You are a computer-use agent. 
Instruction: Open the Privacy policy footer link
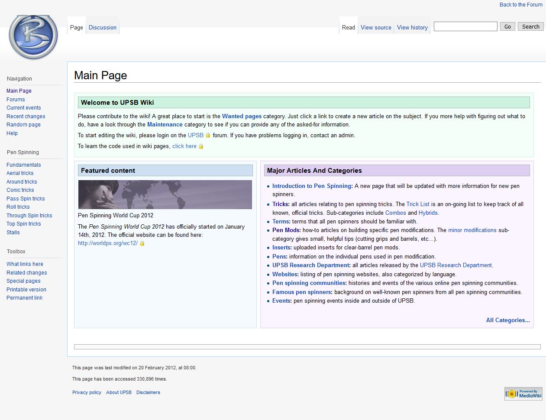point(87,392)
